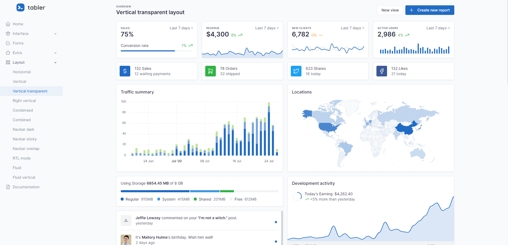Click the unread dot on Jeffie Lewzey's comment
The height and width of the screenshot is (245, 508).
point(276,222)
